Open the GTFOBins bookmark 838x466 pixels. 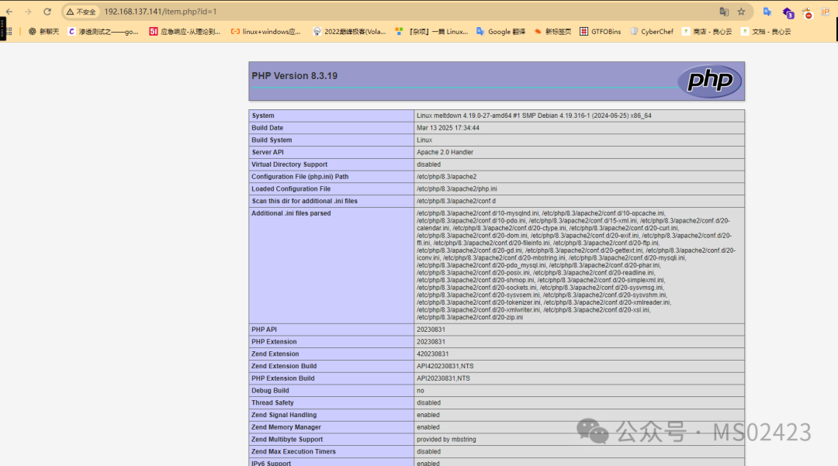600,32
